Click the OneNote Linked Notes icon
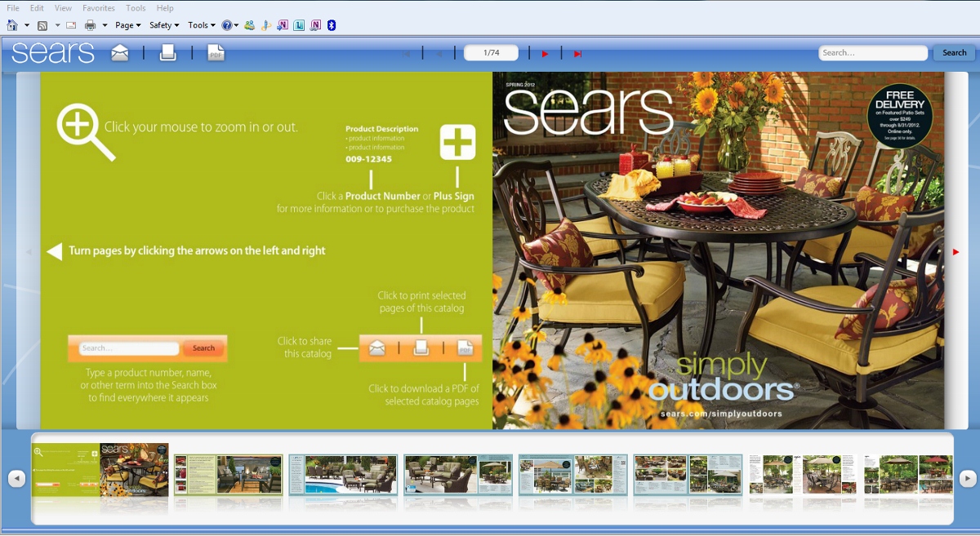Viewport: 980px width, 536px height. click(315, 25)
